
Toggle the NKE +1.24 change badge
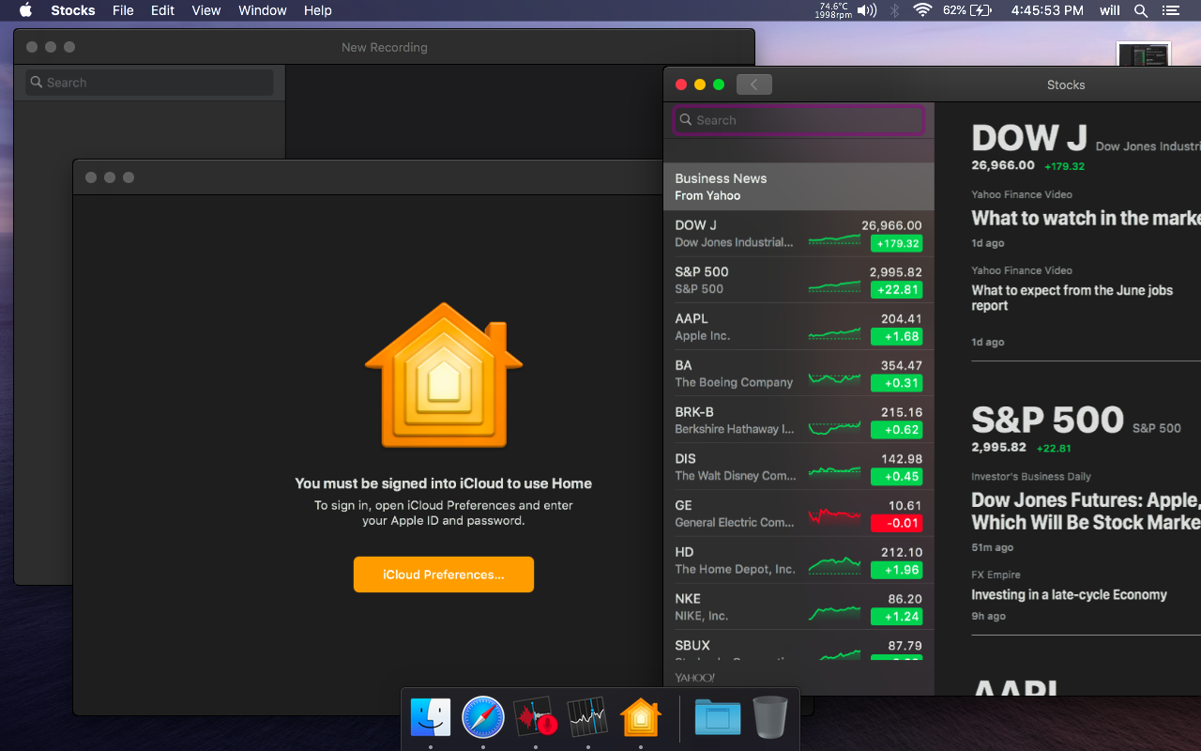(896, 616)
